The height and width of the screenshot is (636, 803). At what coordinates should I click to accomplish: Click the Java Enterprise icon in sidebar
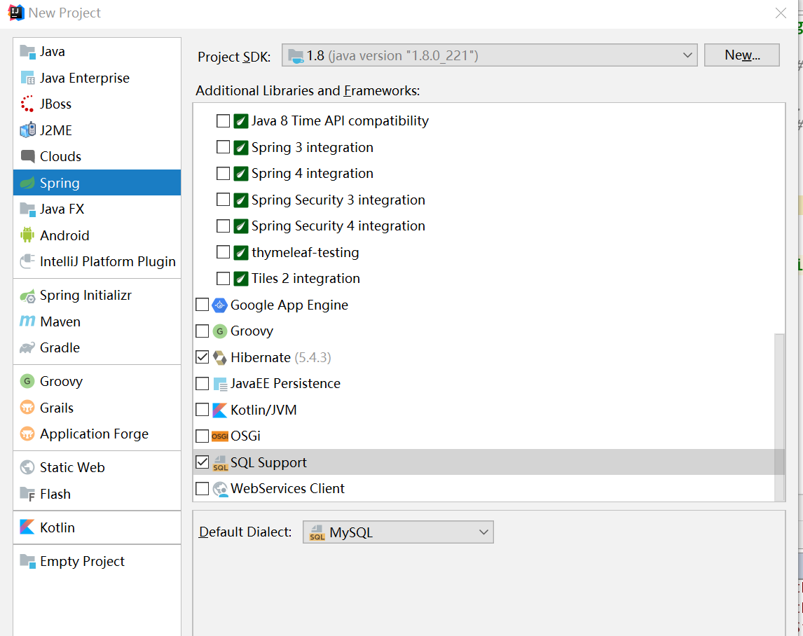click(x=27, y=78)
